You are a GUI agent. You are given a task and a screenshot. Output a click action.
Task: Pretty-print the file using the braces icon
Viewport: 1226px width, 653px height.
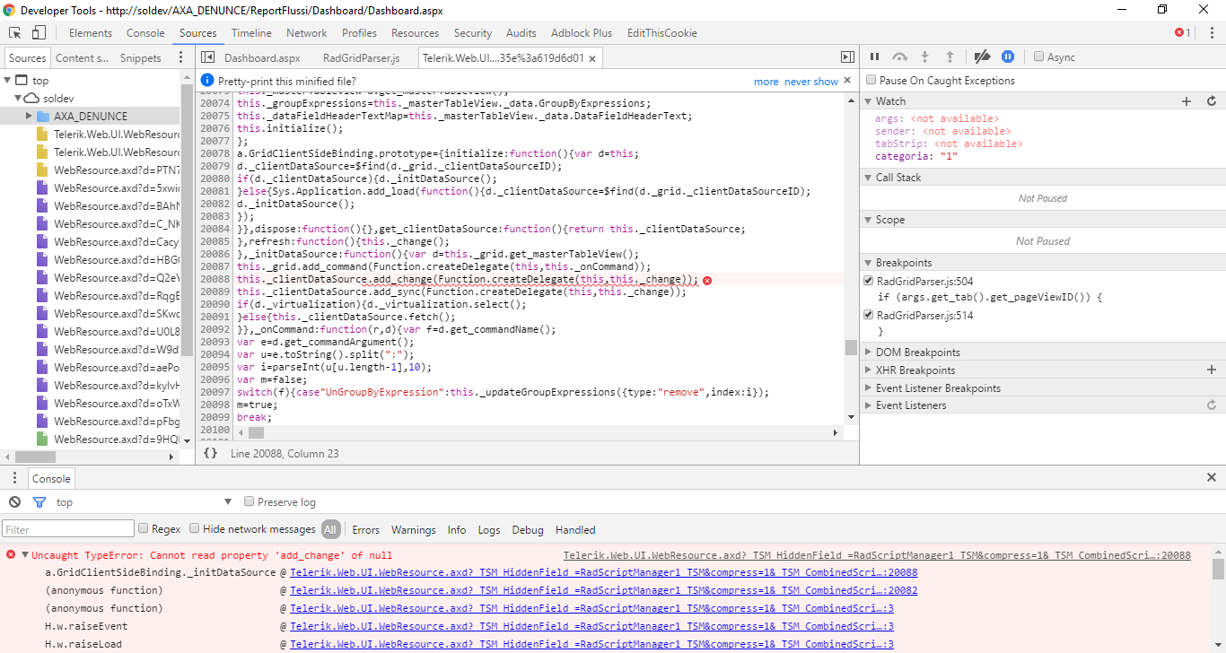pos(210,453)
